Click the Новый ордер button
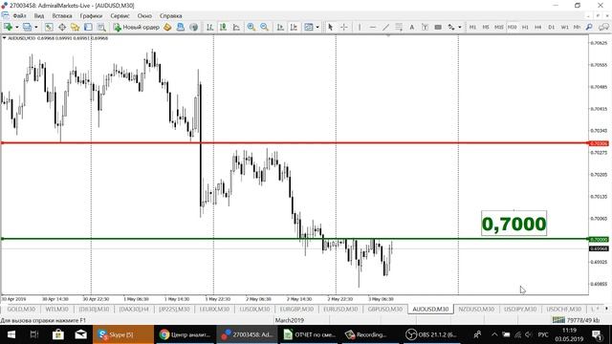The image size is (612, 344). (137, 27)
